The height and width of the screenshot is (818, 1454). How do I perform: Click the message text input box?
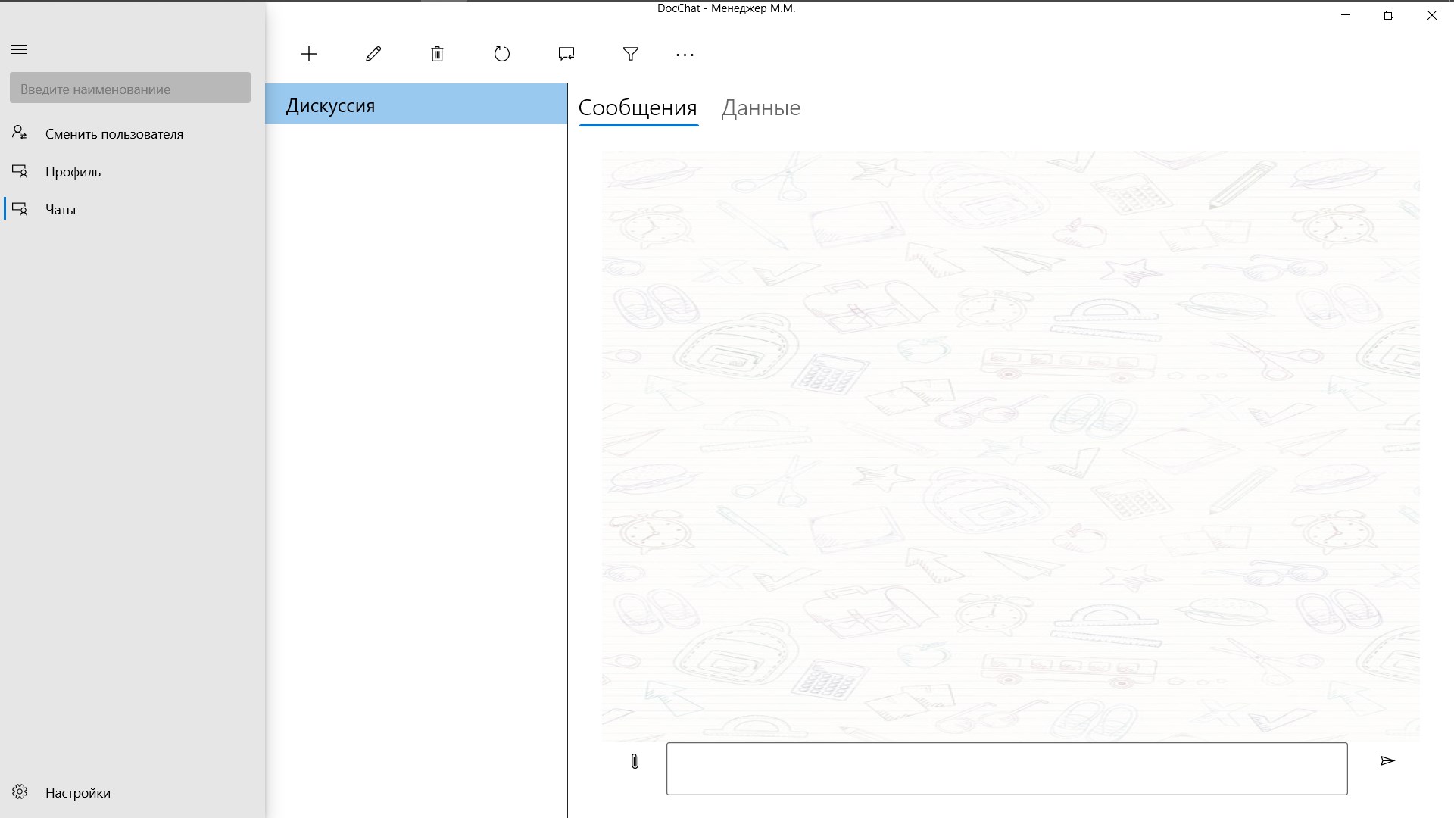(x=1006, y=769)
